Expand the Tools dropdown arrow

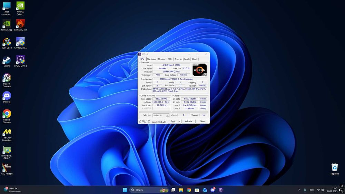pos(179,121)
